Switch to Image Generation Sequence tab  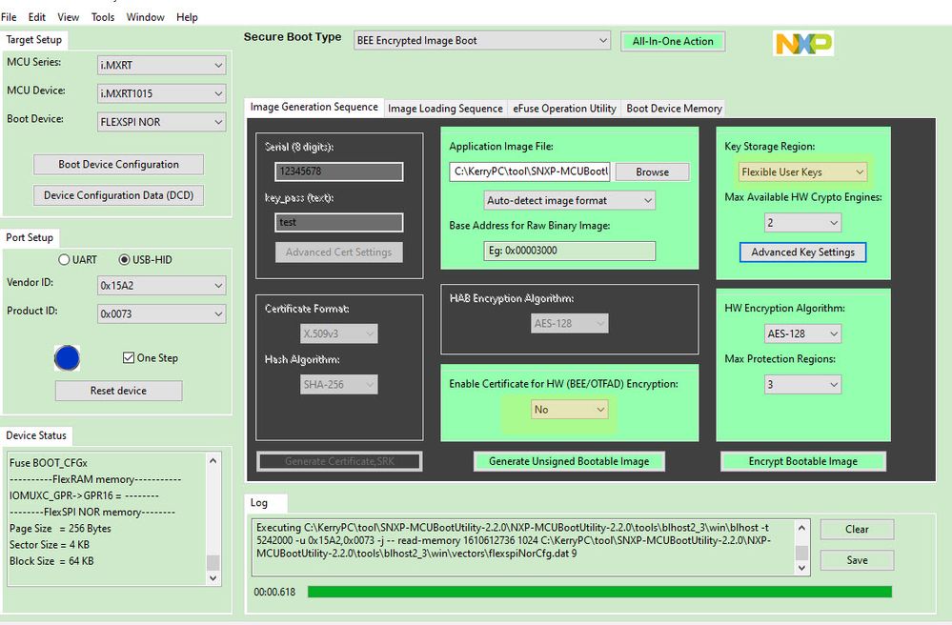(314, 107)
